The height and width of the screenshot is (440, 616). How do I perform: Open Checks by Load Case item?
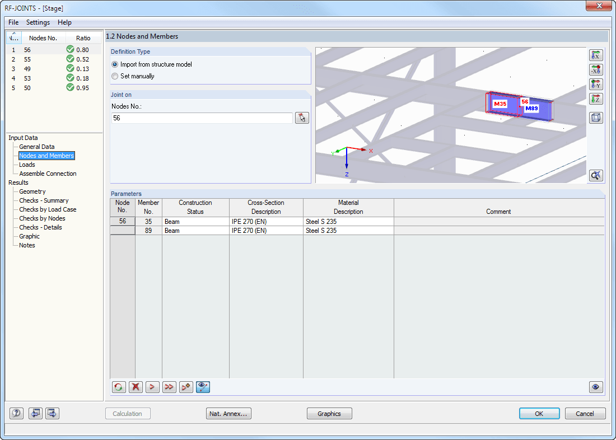pos(48,209)
